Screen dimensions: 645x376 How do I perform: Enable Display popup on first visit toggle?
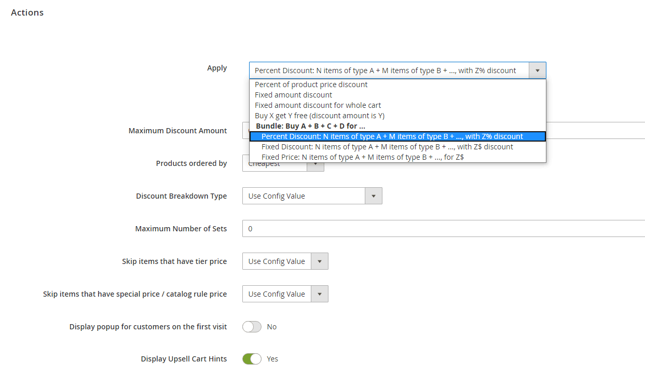point(252,327)
